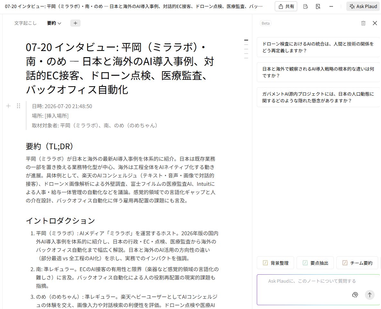Image resolution: width=381 pixels, height=309 pixels.
Task: Click the drag handle dots icon
Action: [19, 106]
